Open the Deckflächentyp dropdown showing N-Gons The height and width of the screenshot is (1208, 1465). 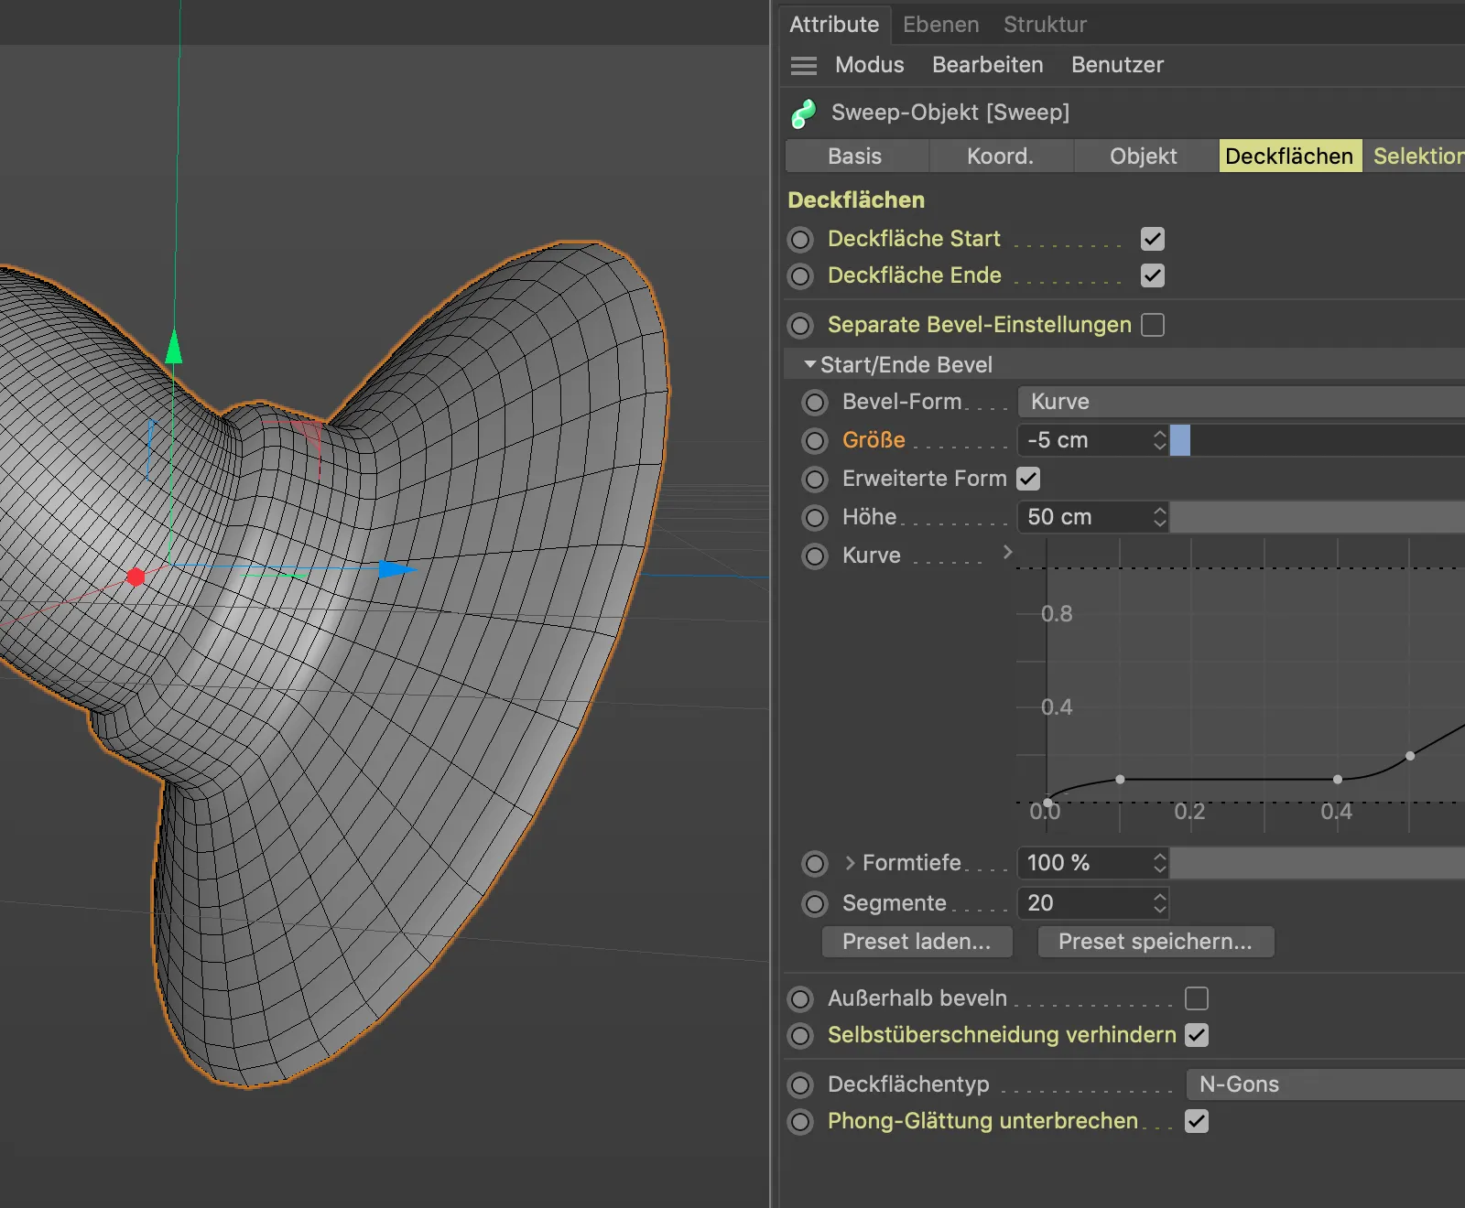(1326, 1084)
